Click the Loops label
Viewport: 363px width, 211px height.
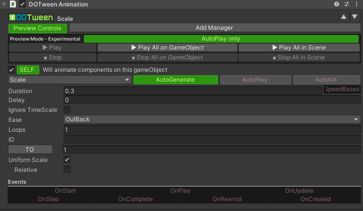17,130
